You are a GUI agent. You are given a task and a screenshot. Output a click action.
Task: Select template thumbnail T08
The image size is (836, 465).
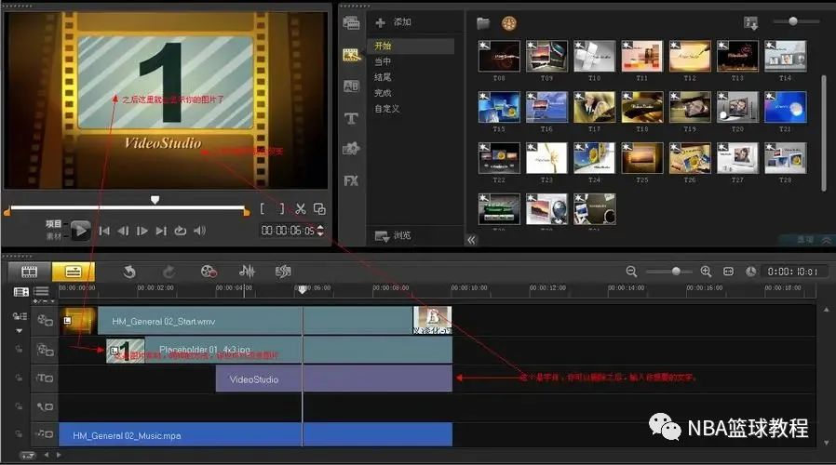pyautogui.click(x=499, y=56)
